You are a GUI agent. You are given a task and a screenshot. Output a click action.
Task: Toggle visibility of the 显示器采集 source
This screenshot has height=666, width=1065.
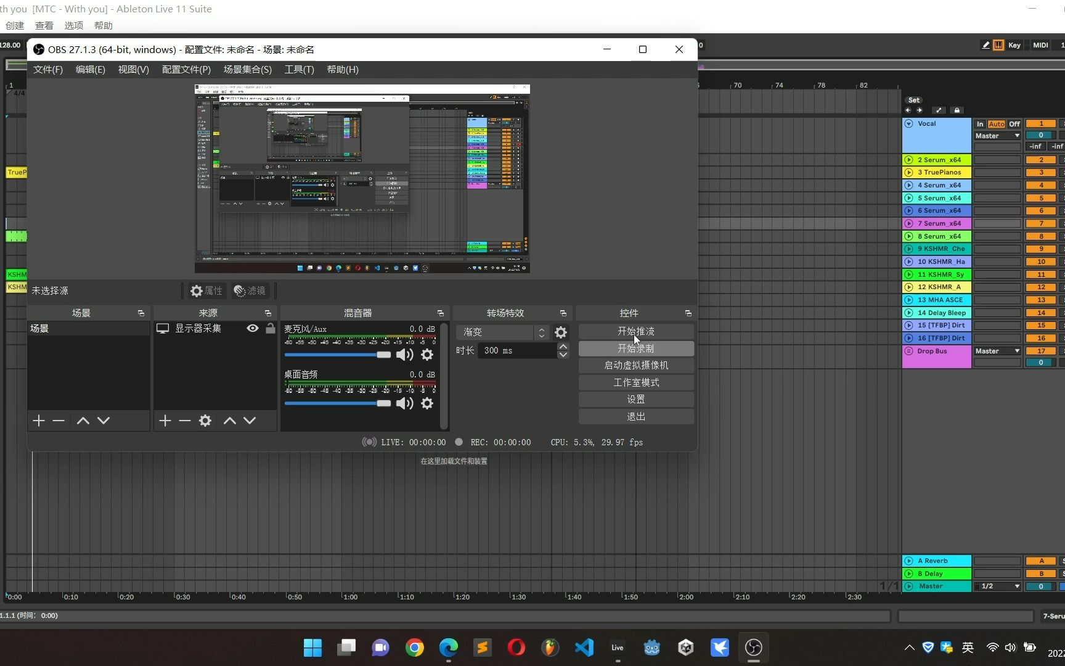pyautogui.click(x=253, y=329)
